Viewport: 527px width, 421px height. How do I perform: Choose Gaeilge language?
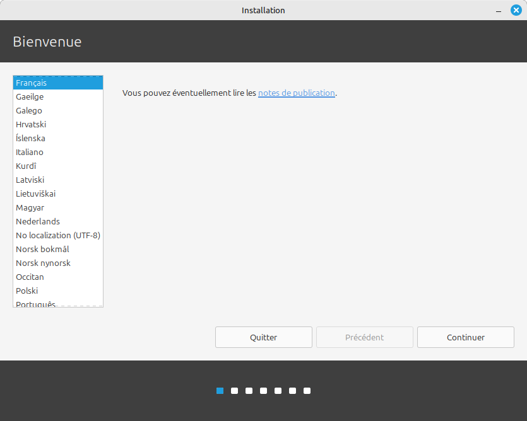coord(58,96)
